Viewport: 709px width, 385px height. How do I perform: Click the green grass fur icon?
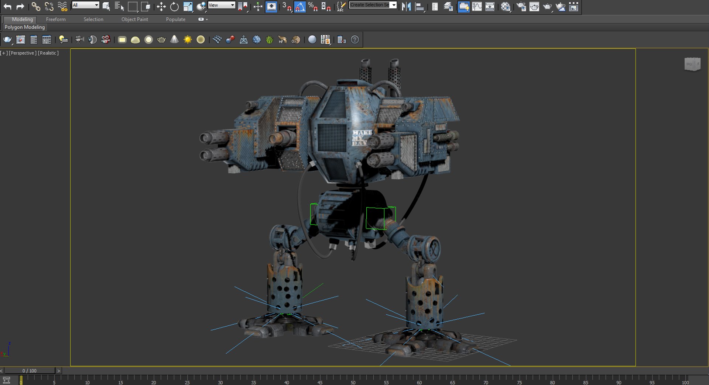(269, 39)
